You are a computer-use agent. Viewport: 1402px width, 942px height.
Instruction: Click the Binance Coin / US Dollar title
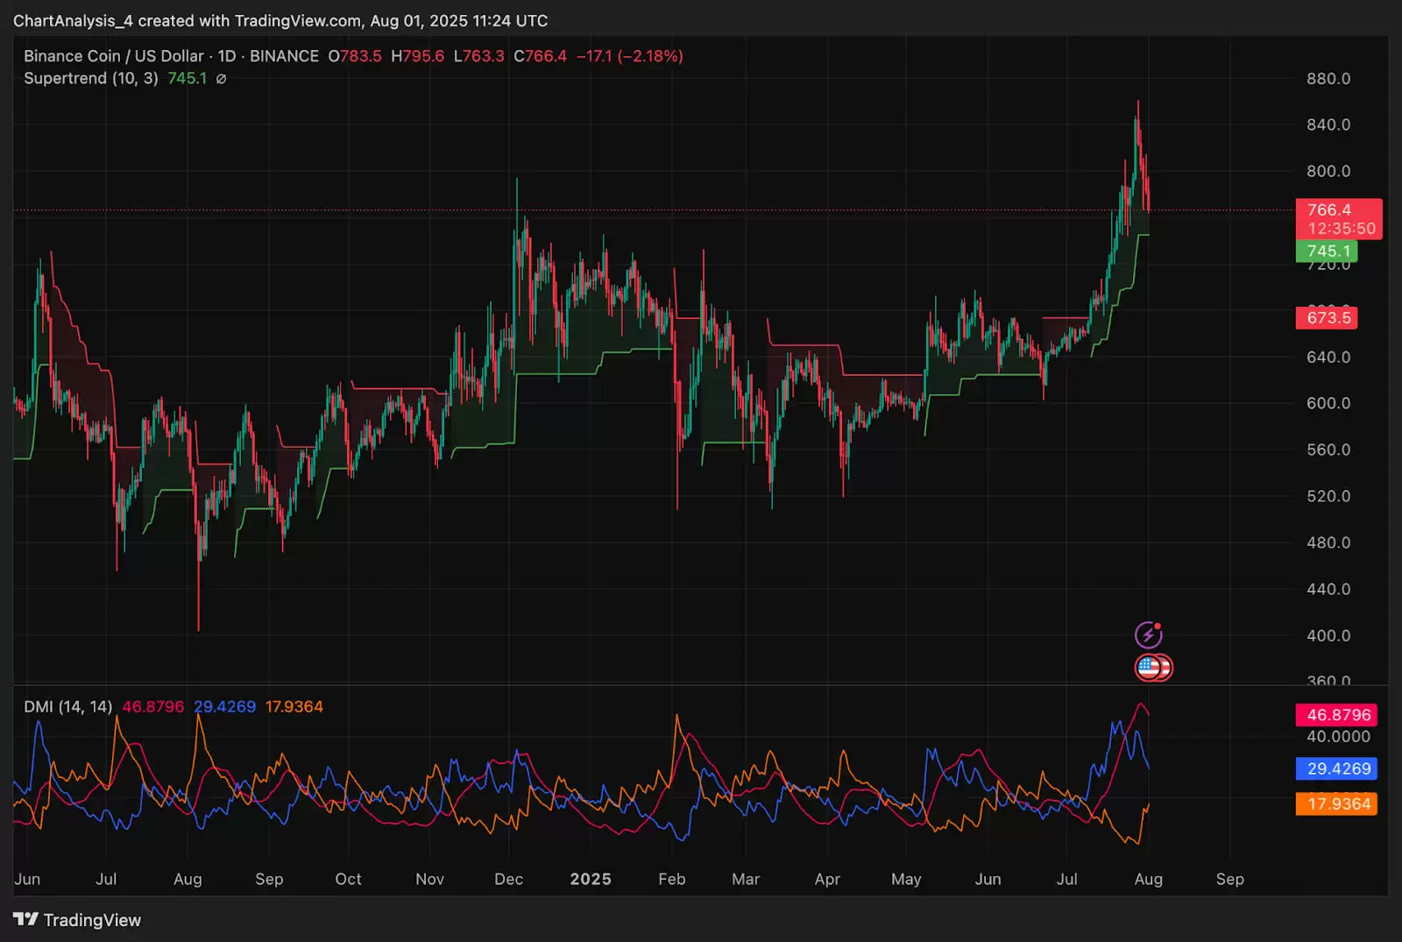pyautogui.click(x=113, y=56)
